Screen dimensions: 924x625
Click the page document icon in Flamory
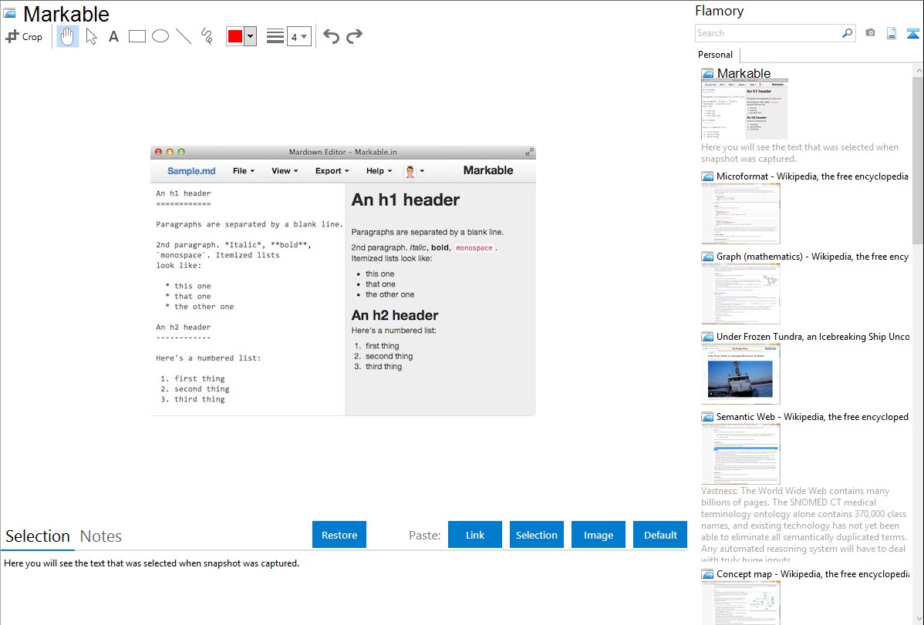(x=892, y=33)
